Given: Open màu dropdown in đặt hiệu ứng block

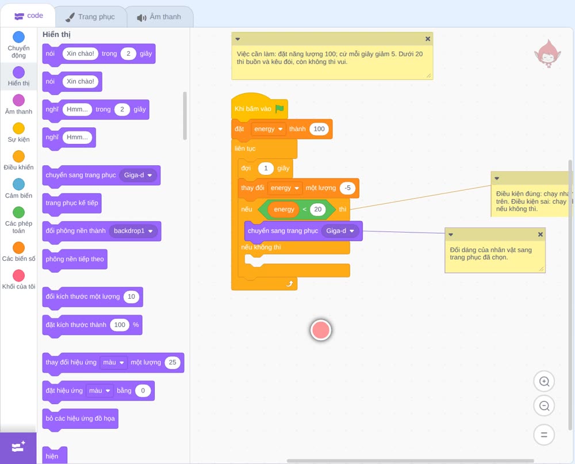Looking at the screenshot, I should [x=99, y=390].
